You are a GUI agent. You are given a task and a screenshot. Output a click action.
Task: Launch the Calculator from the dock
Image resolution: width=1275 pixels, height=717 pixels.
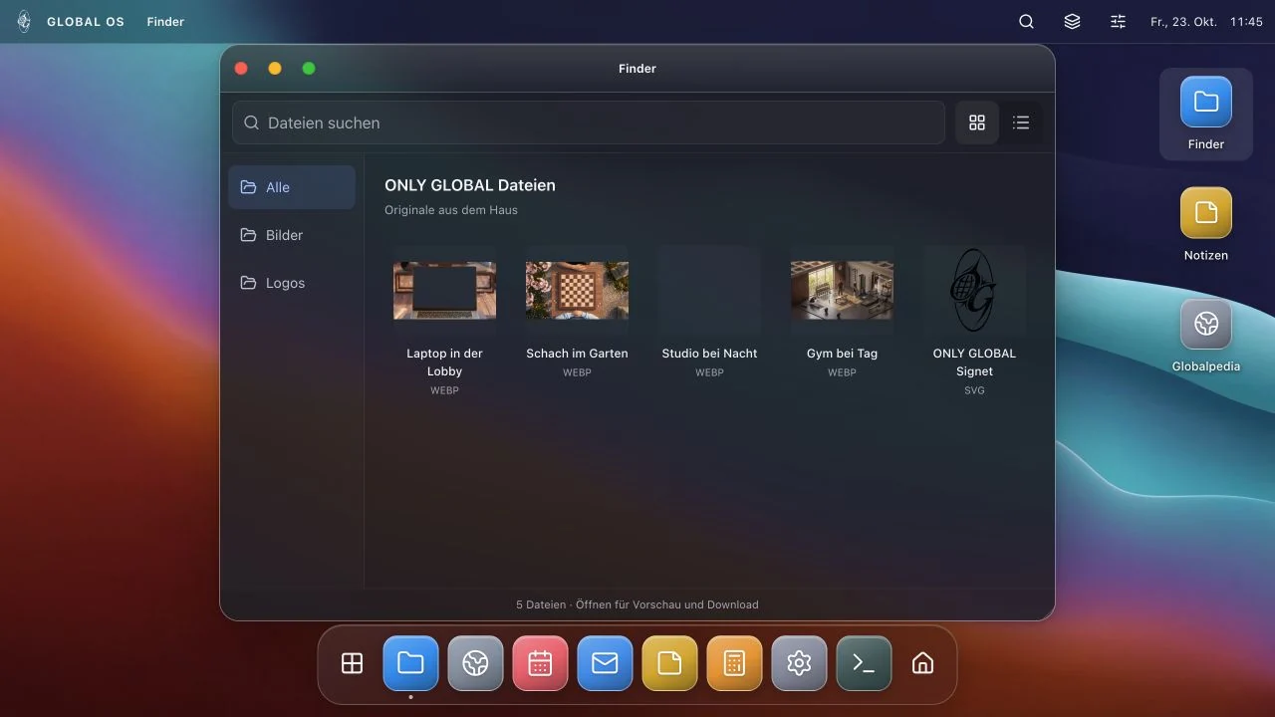(734, 663)
